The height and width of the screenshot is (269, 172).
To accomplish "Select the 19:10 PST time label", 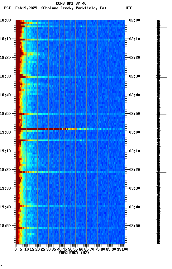I will tap(5, 151).
